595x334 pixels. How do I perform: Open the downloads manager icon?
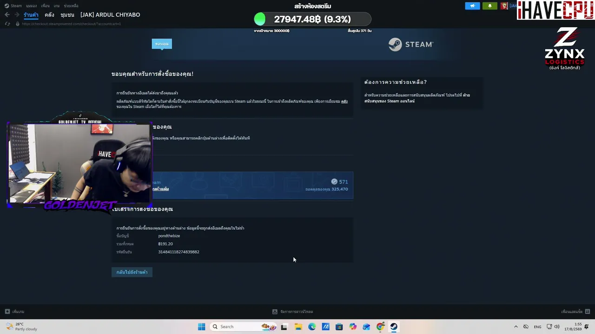tap(275, 312)
